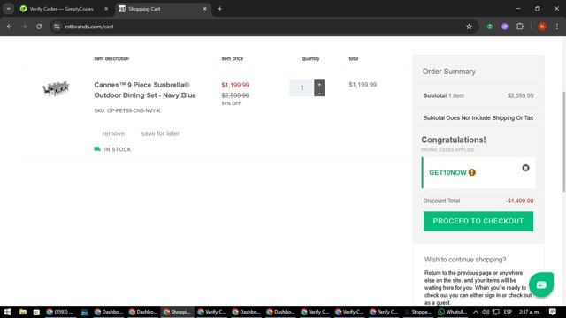
Task: Open the ESP language indicator
Action: click(x=508, y=312)
